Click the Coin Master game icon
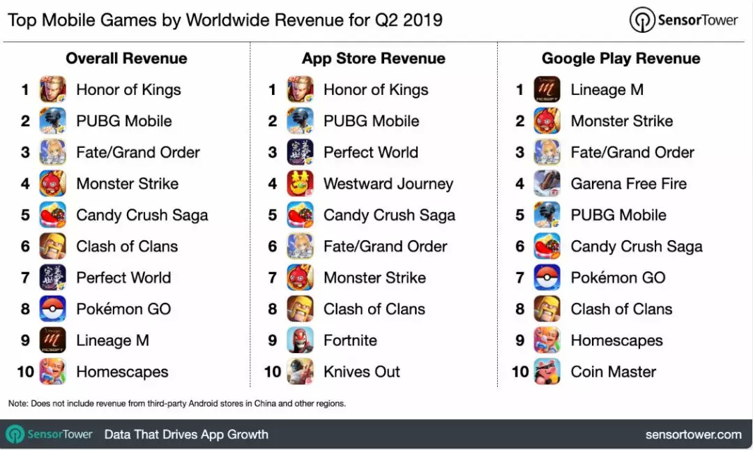 tap(547, 372)
